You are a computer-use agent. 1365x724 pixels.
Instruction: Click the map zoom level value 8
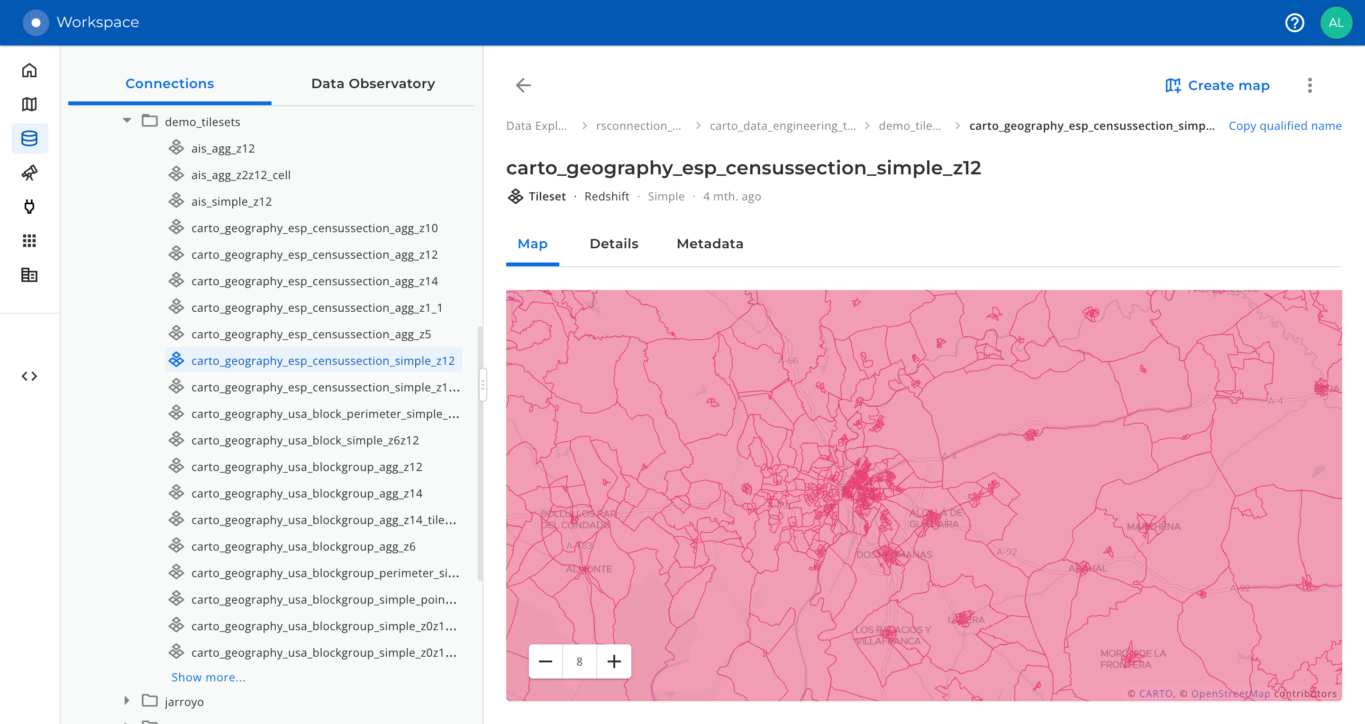(579, 661)
